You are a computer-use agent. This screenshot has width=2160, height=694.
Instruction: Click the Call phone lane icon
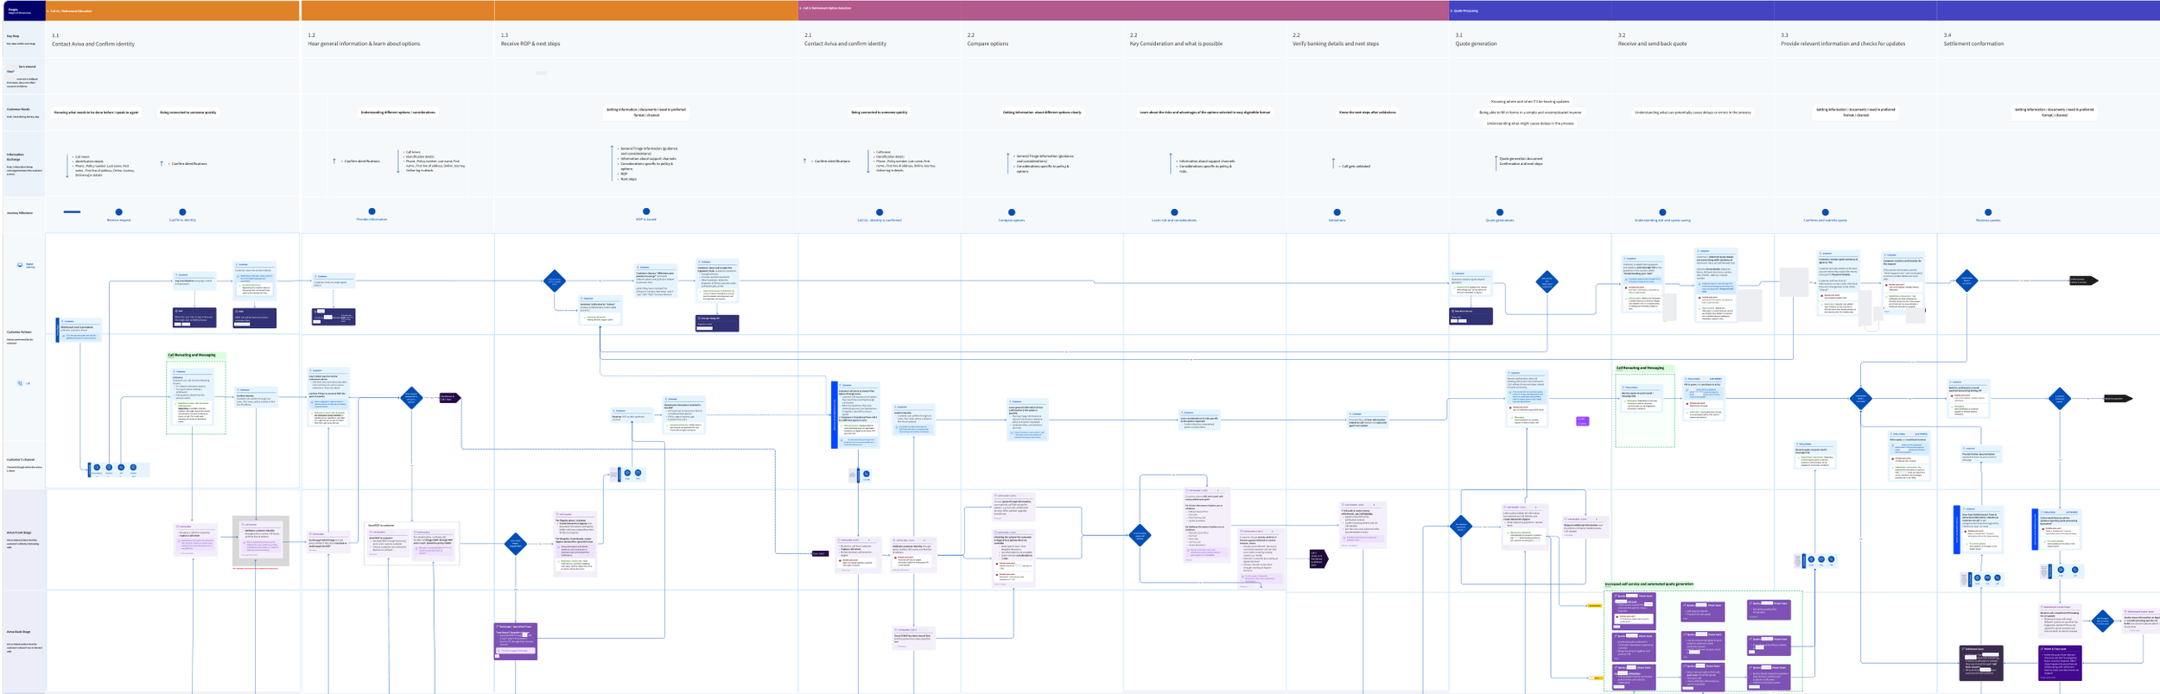pos(20,383)
